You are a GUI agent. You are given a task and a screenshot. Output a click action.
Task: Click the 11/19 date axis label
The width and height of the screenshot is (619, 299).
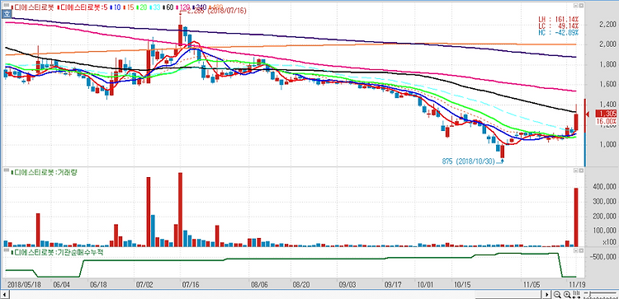tap(578, 284)
